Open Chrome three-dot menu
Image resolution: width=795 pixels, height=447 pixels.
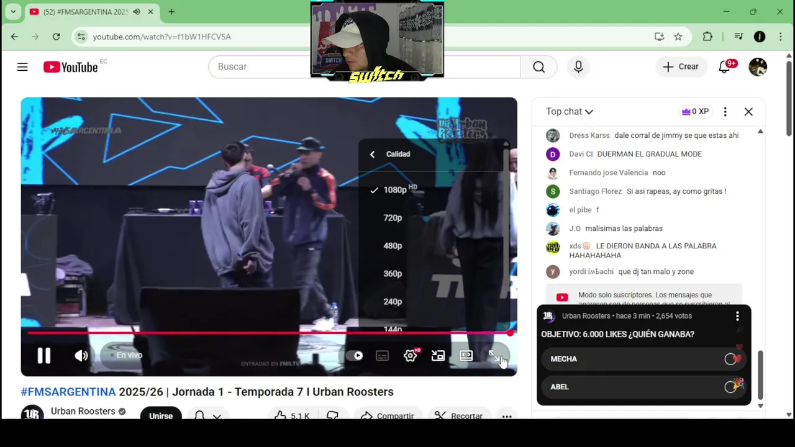779,37
